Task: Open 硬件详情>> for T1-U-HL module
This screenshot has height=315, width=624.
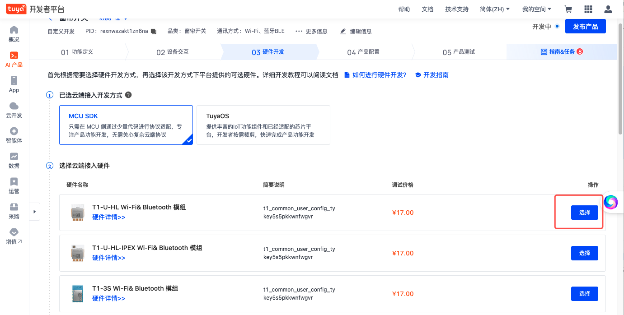Action: point(109,217)
